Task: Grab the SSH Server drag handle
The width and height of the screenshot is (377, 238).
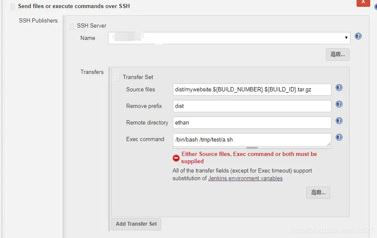Action: click(x=71, y=26)
